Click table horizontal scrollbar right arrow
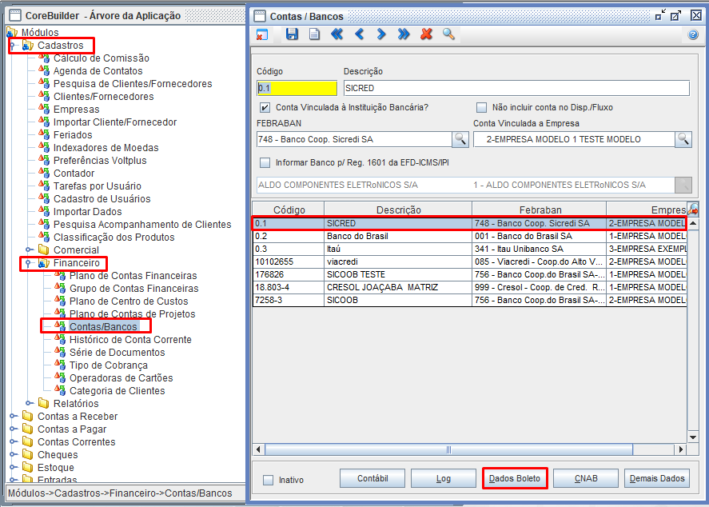 coord(681,449)
